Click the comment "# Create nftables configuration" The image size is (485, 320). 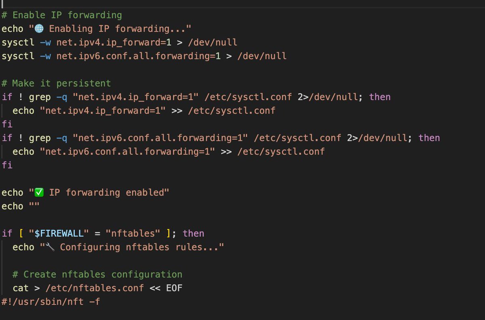(97, 275)
